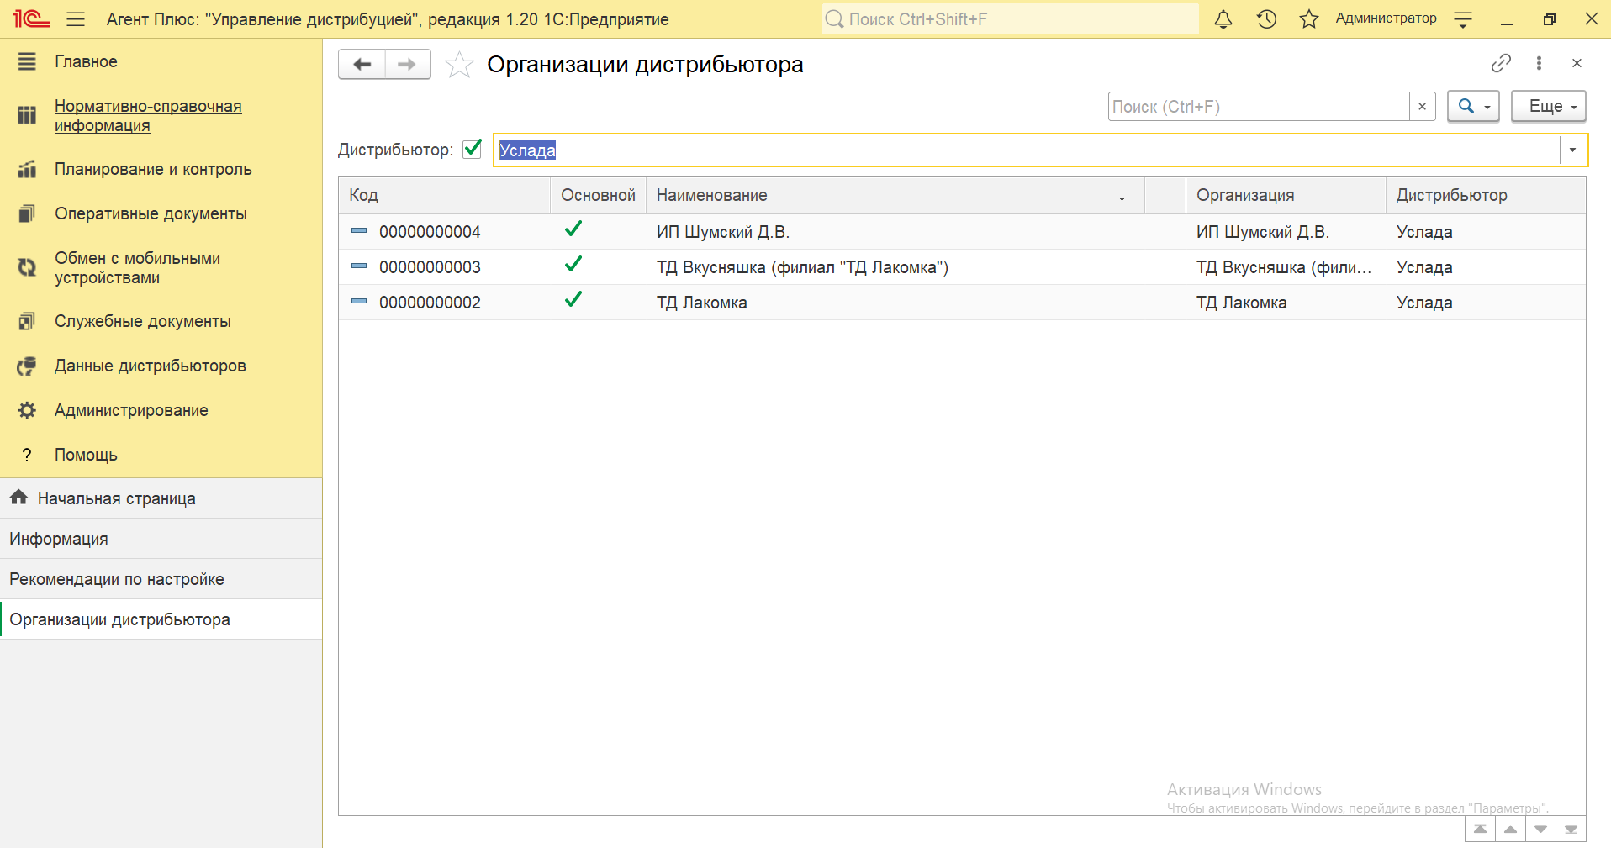Open favorites star in title bar
This screenshot has width=1611, height=848.
pos(1309,18)
